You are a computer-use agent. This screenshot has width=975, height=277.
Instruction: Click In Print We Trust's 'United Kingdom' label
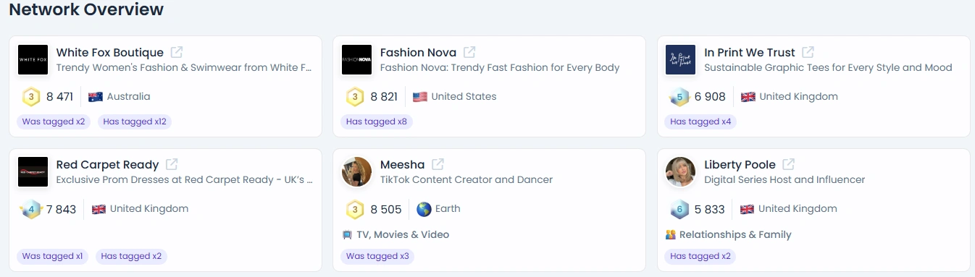click(798, 96)
